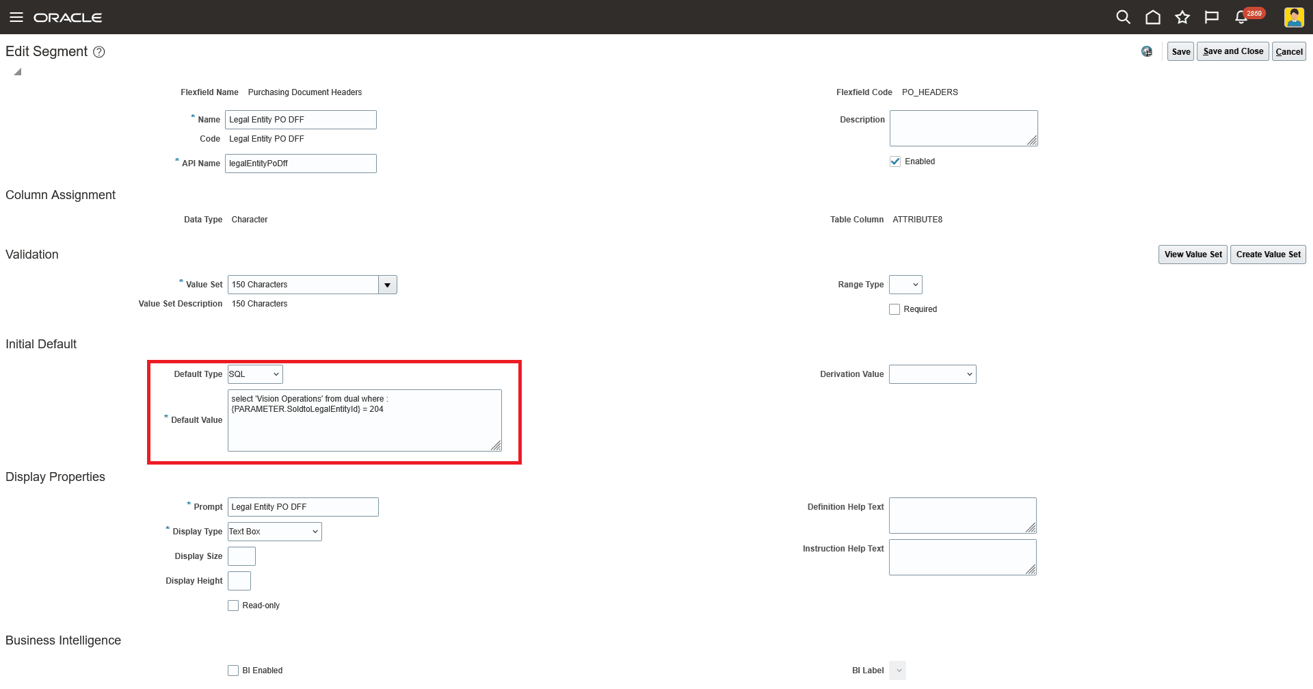The height and width of the screenshot is (689, 1313).
Task: Check the Required checkbox
Action: tap(894, 309)
